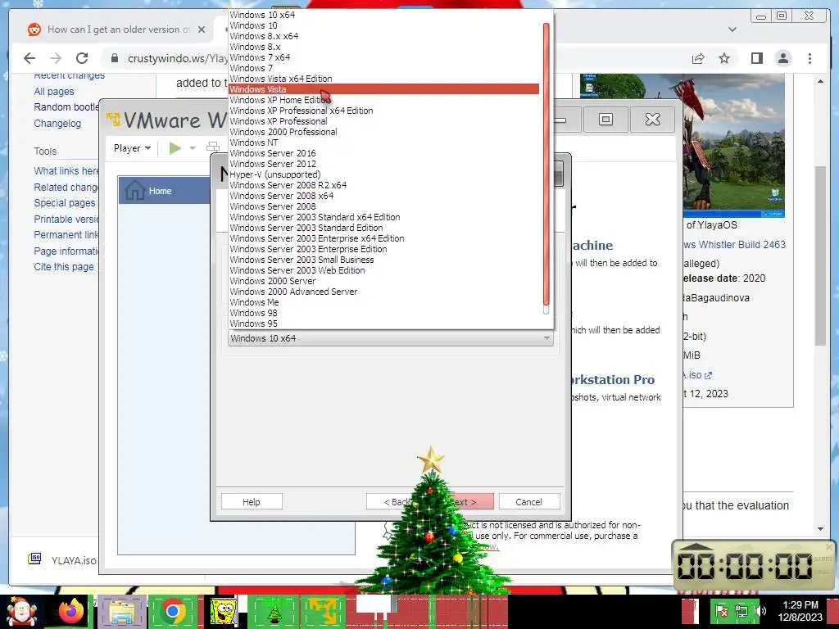
Task: Click the Help button in the wizard
Action: (x=252, y=502)
